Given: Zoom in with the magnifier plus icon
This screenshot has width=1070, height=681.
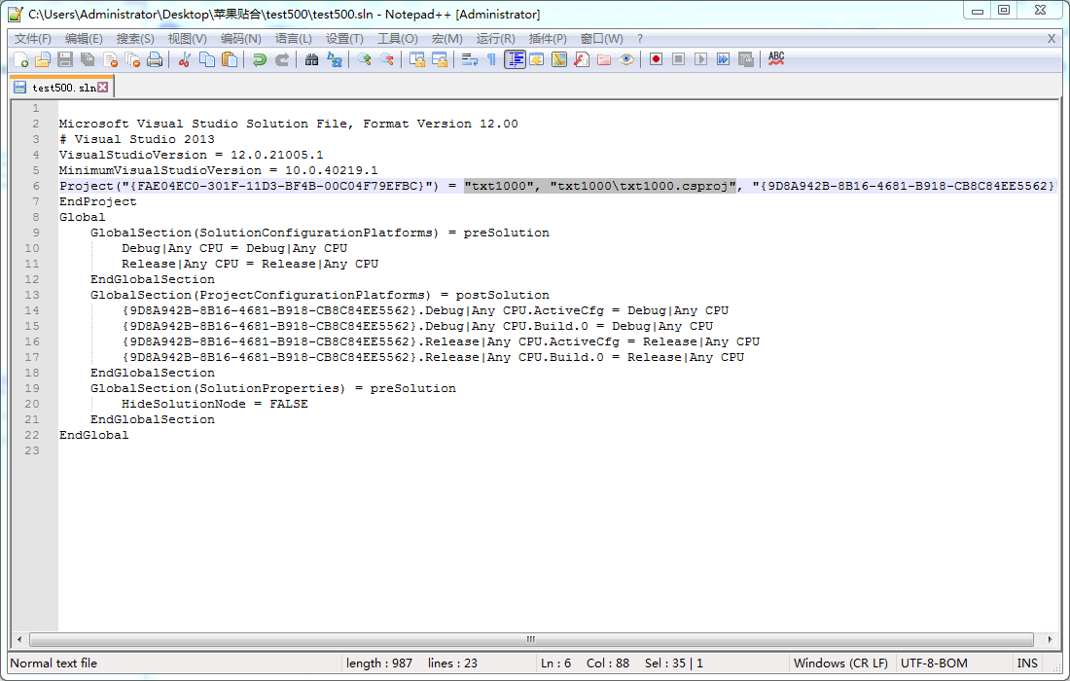Looking at the screenshot, I should (365, 59).
